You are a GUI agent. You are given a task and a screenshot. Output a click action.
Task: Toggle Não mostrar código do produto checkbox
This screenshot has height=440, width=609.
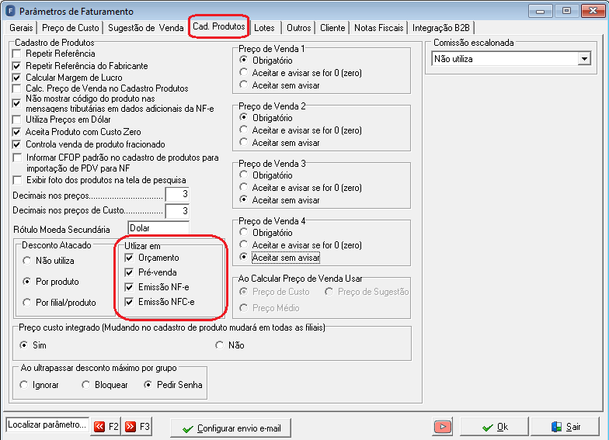tap(17, 103)
